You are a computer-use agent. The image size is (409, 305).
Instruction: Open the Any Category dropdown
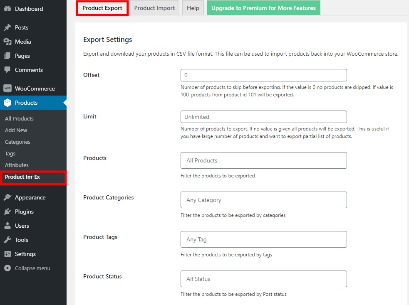point(263,200)
